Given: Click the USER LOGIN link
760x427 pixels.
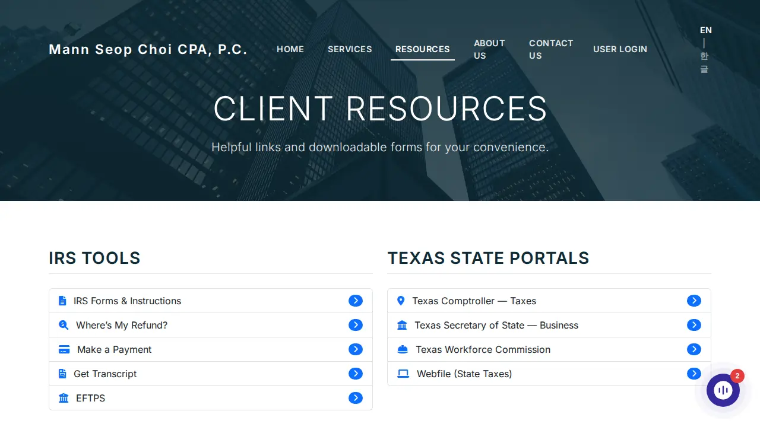Looking at the screenshot, I should click(x=620, y=49).
